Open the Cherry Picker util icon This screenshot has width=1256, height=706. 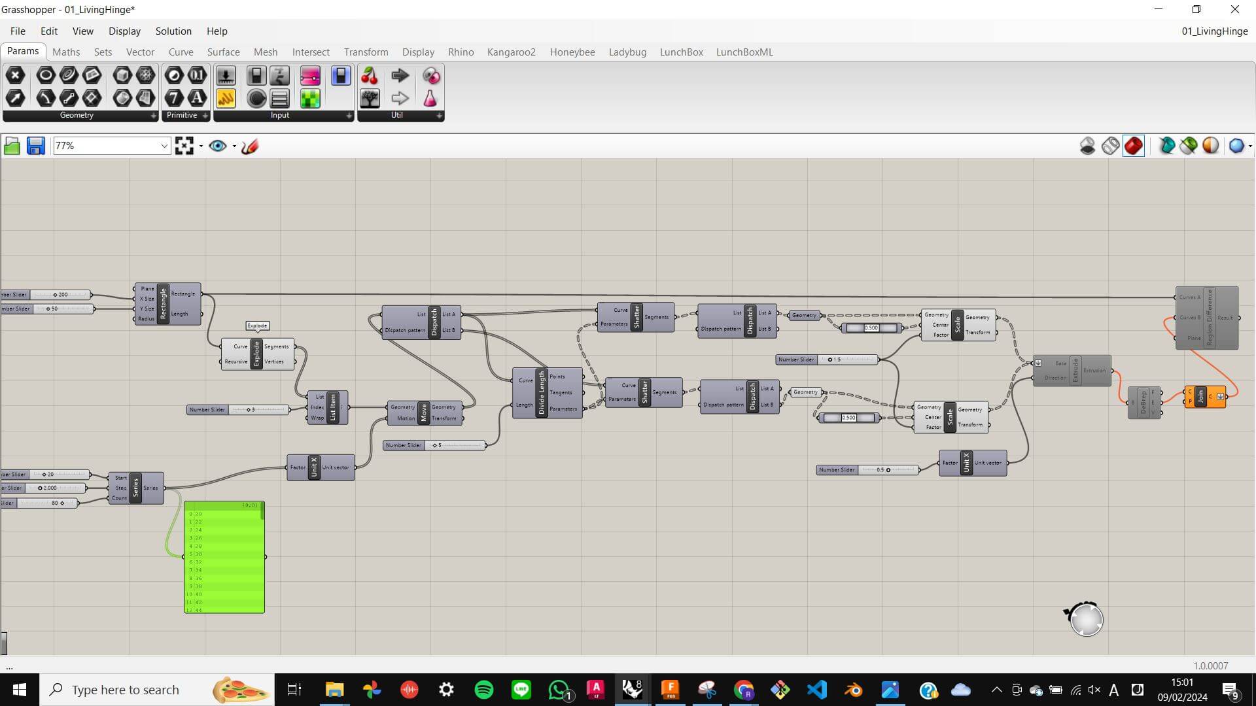[370, 76]
